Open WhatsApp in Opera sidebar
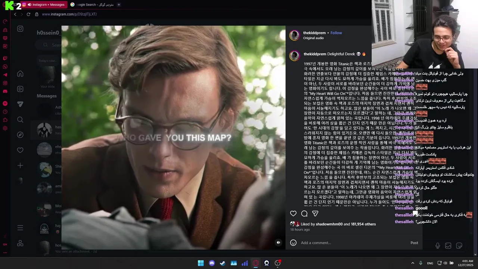This screenshot has height=269, width=478. coord(5,67)
